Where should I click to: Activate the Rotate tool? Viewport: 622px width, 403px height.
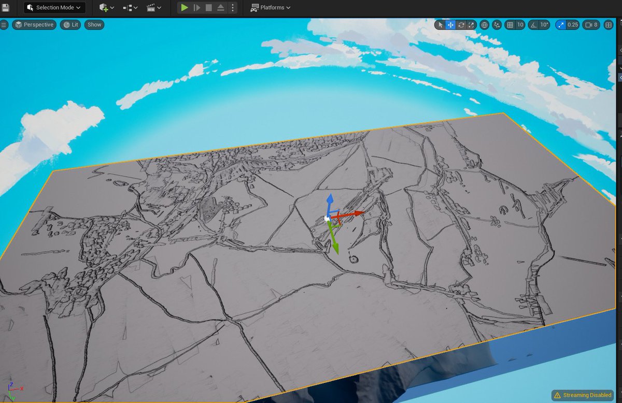[x=461, y=24]
